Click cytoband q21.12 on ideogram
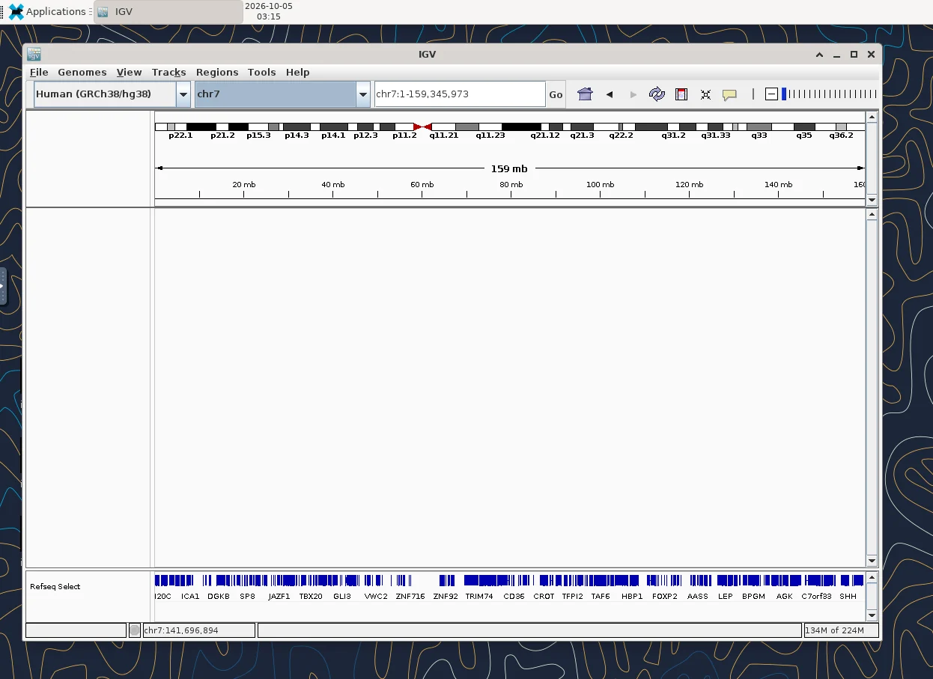The height and width of the screenshot is (679, 933). (x=545, y=136)
